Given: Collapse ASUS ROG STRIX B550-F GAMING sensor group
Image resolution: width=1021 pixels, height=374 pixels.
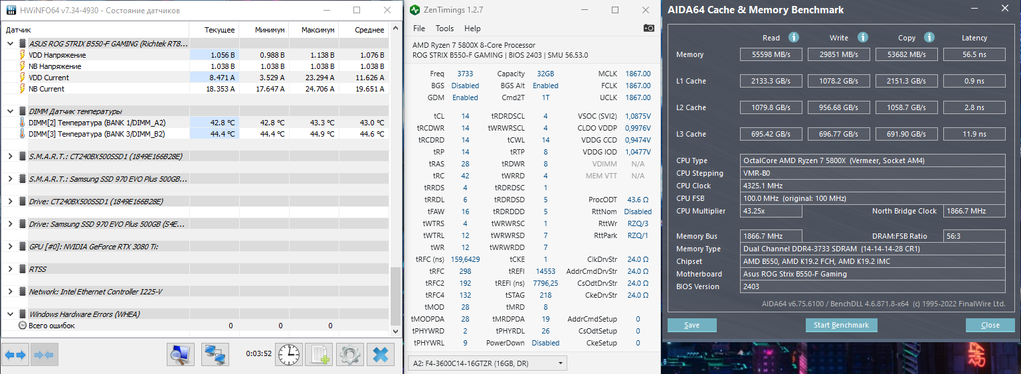Looking at the screenshot, I should (x=9, y=44).
